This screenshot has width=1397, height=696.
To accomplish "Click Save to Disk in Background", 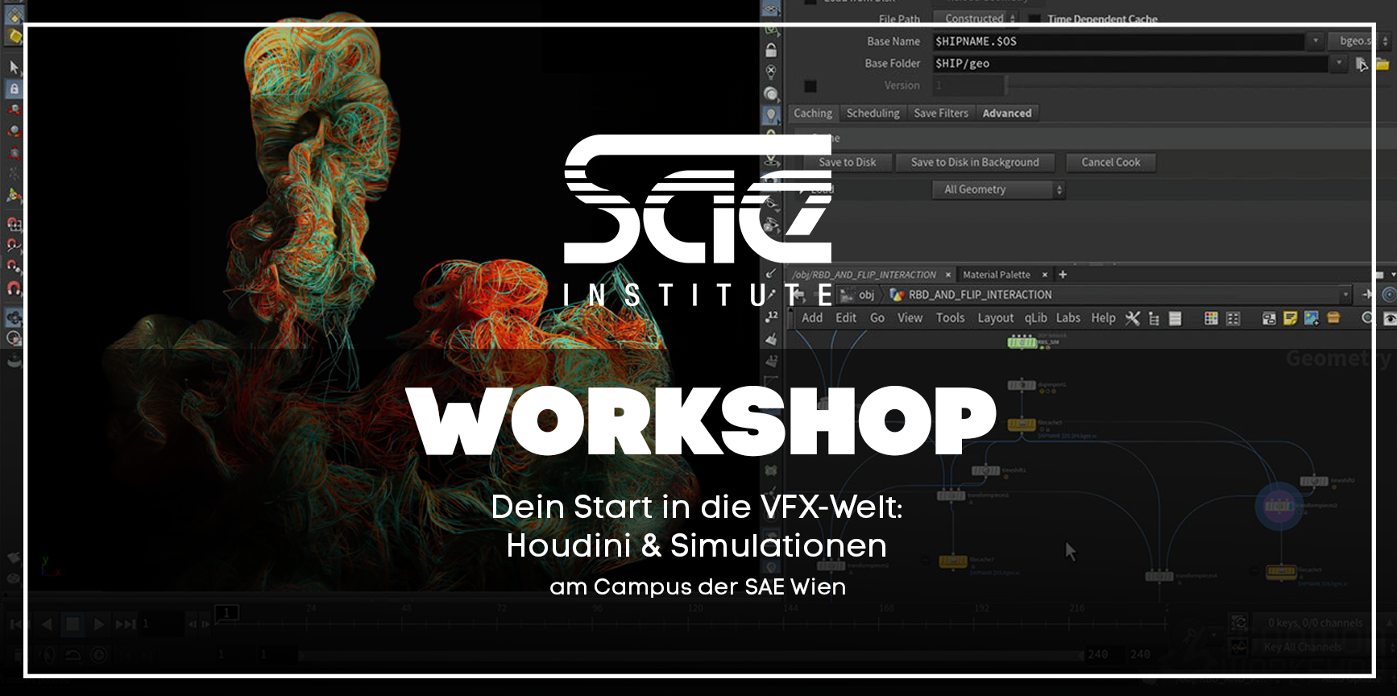I will pos(975,163).
